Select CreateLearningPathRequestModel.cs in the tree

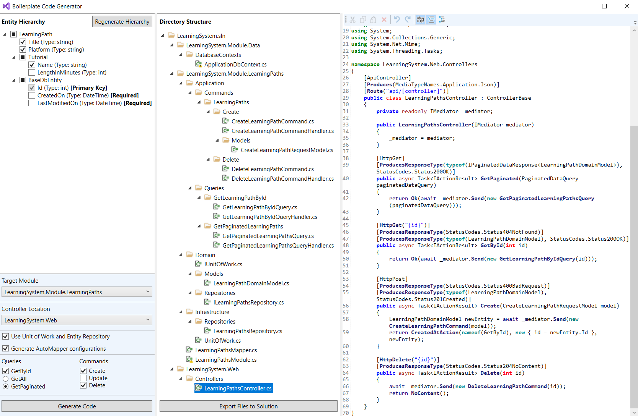click(x=287, y=150)
